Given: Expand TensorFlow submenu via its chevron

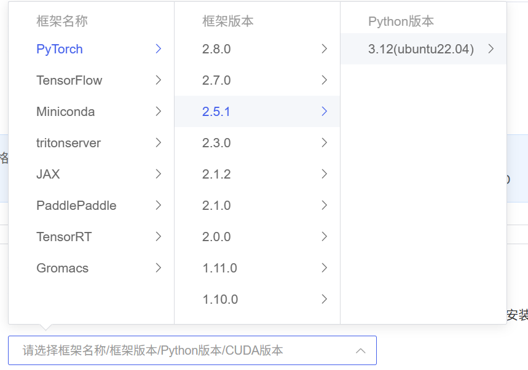Looking at the screenshot, I should pyautogui.click(x=158, y=80).
